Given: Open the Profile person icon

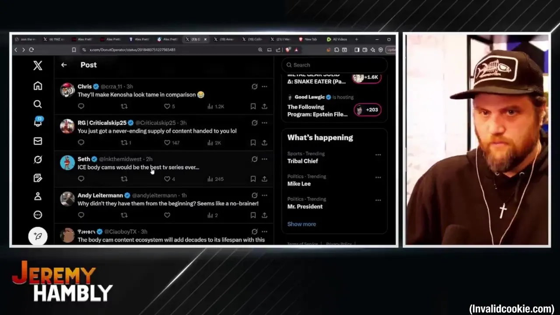Looking at the screenshot, I should [38, 196].
